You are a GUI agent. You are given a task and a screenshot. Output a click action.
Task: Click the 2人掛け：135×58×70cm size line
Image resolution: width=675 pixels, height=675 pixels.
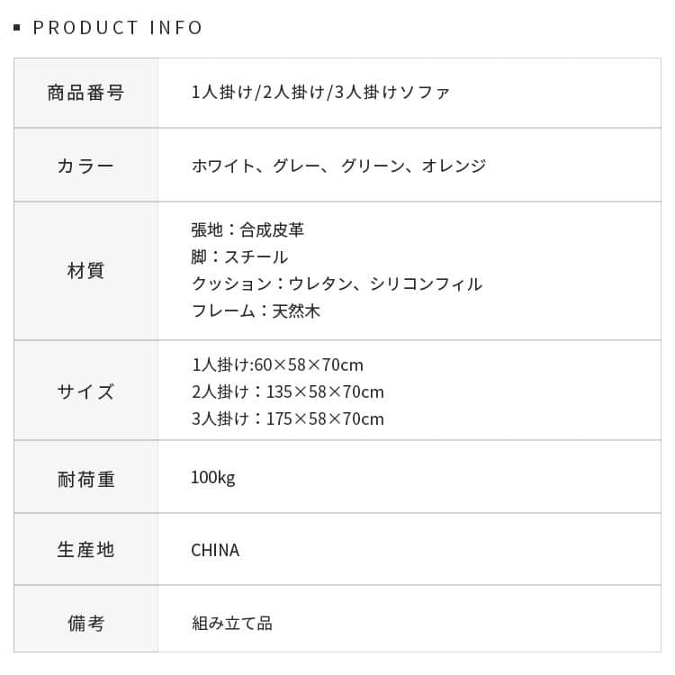287,392
